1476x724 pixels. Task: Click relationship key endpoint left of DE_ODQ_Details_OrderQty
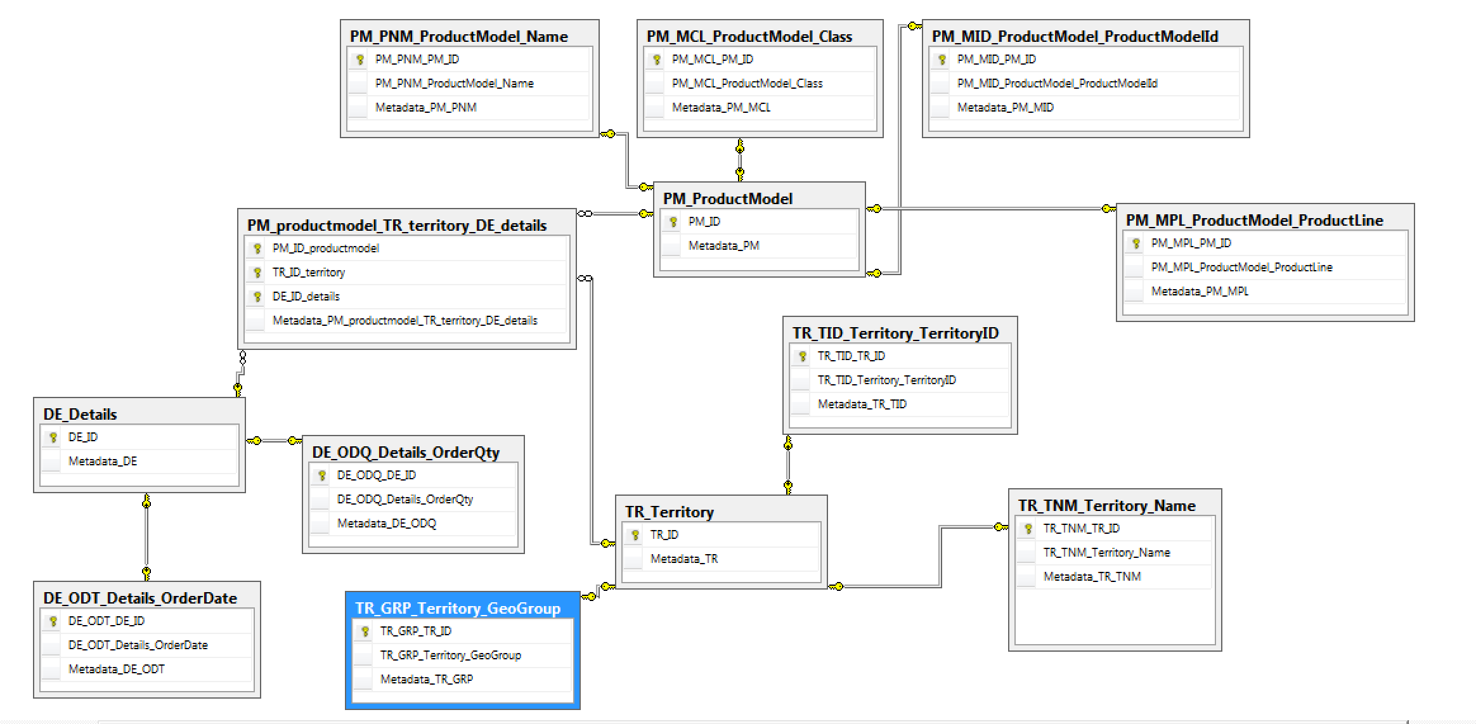pyautogui.click(x=293, y=441)
